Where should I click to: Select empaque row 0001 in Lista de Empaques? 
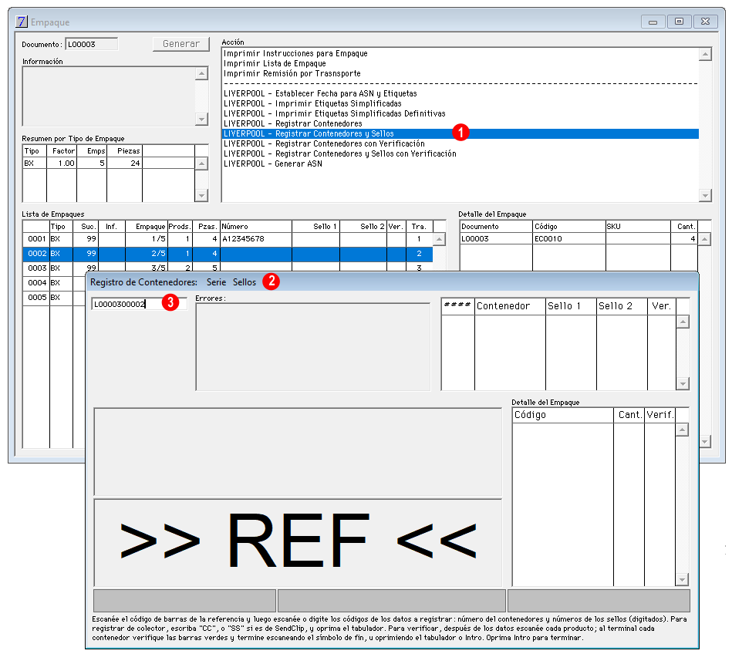pyautogui.click(x=228, y=239)
